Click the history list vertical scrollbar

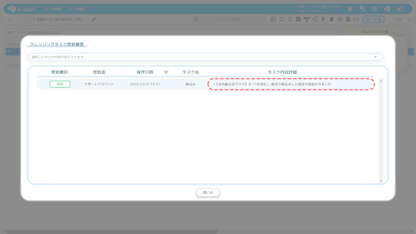[381, 131]
